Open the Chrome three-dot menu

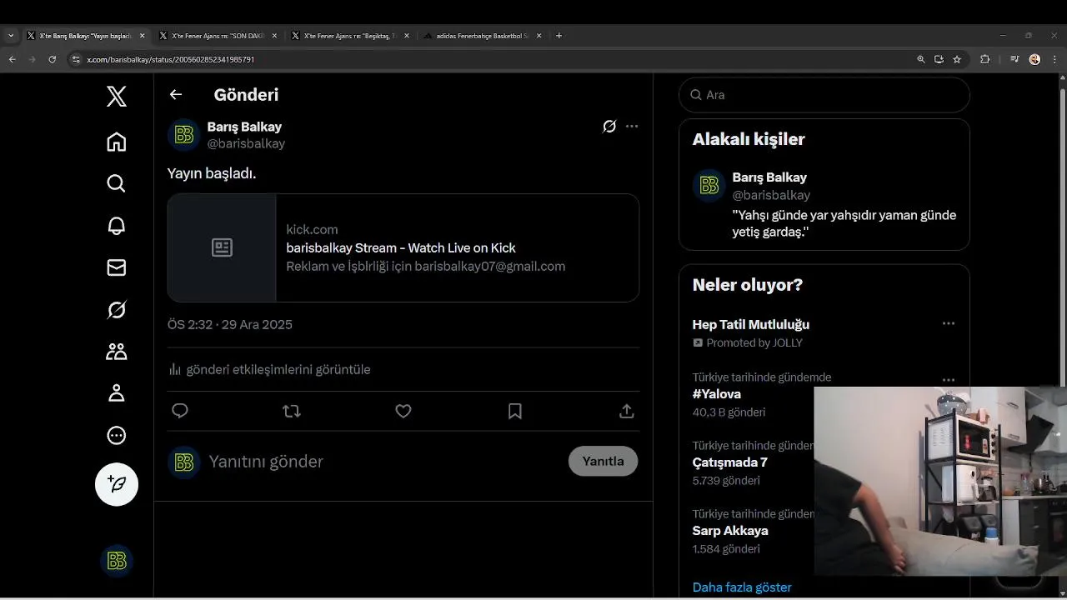click(1054, 59)
